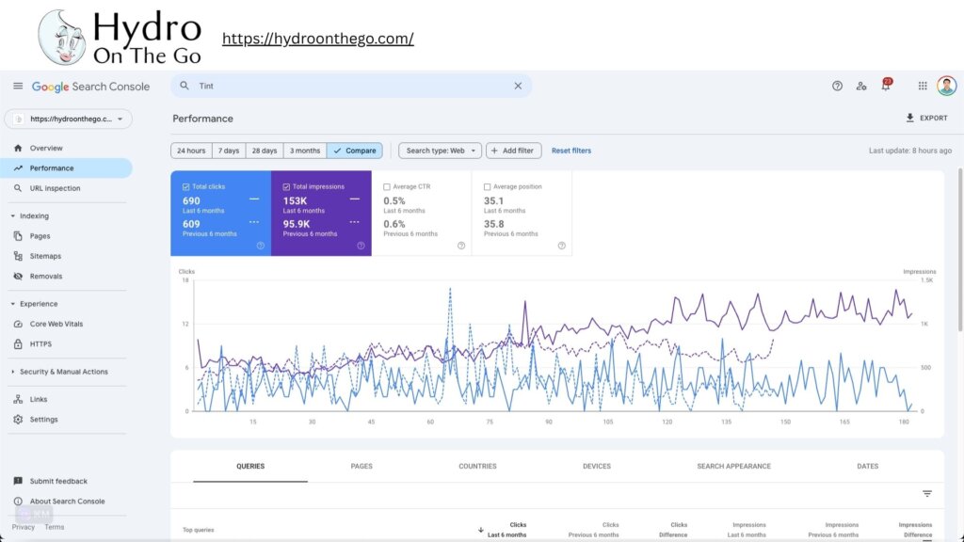Clear the search box with X
Image resolution: width=964 pixels, height=542 pixels.
click(518, 86)
